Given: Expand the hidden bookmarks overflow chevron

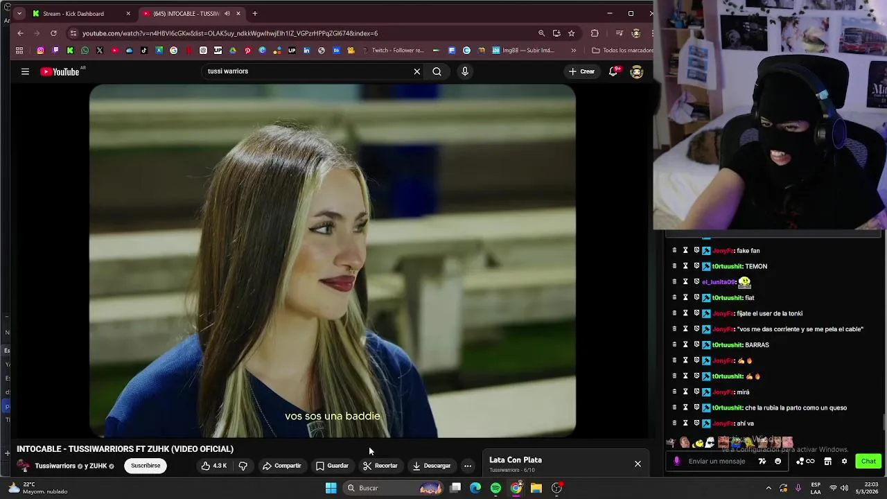Looking at the screenshot, I should pos(573,50).
